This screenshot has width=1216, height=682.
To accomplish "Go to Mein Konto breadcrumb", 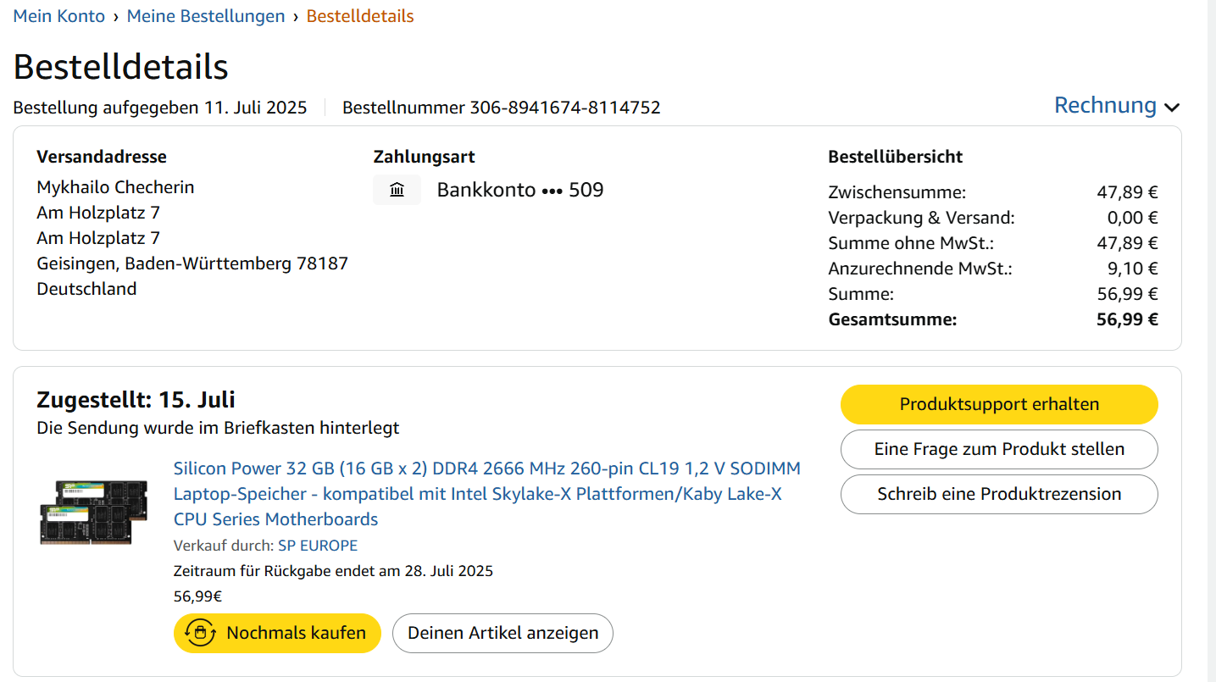I will point(59,16).
